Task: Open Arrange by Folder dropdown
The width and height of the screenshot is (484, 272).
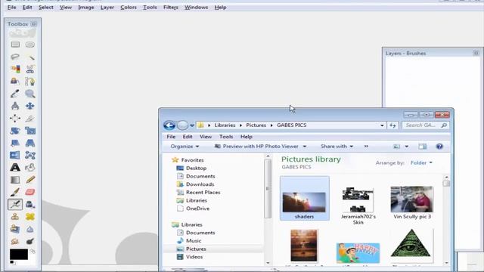Action: (x=421, y=163)
